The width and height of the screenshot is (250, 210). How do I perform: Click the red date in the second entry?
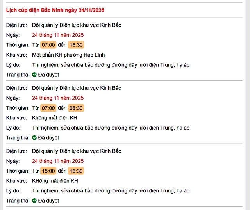click(x=58, y=98)
